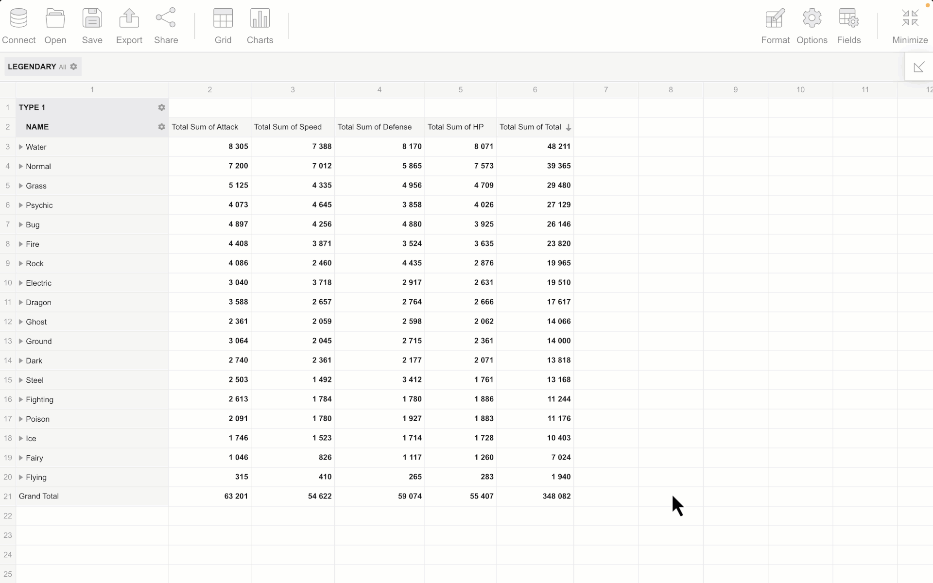Select column number 10 header

click(800, 90)
